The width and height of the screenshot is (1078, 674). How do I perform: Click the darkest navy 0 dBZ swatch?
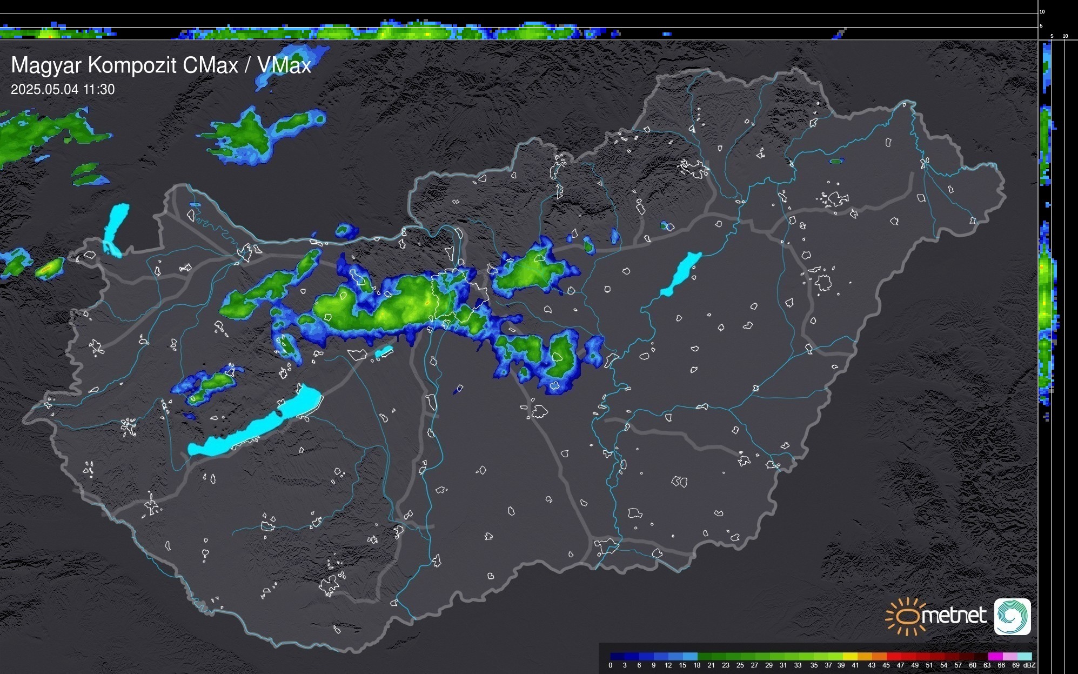coord(618,656)
